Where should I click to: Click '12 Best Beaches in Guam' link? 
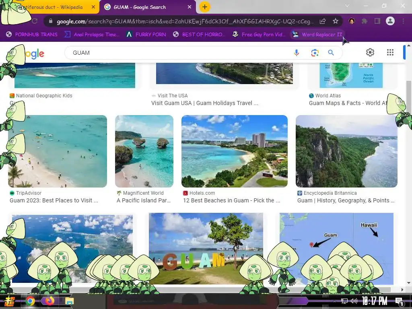coord(231,200)
